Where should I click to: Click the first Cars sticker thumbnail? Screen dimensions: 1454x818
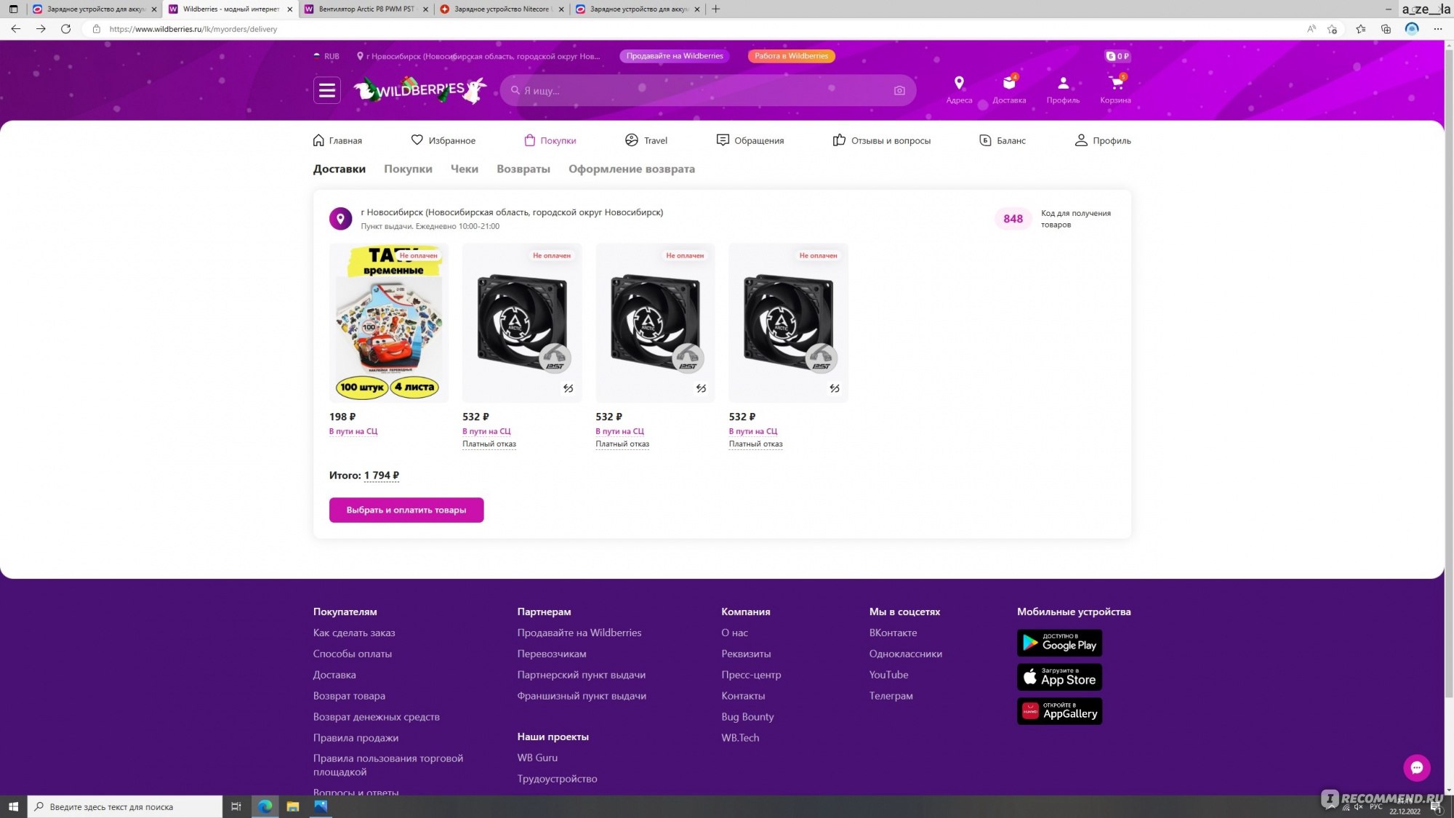(388, 321)
